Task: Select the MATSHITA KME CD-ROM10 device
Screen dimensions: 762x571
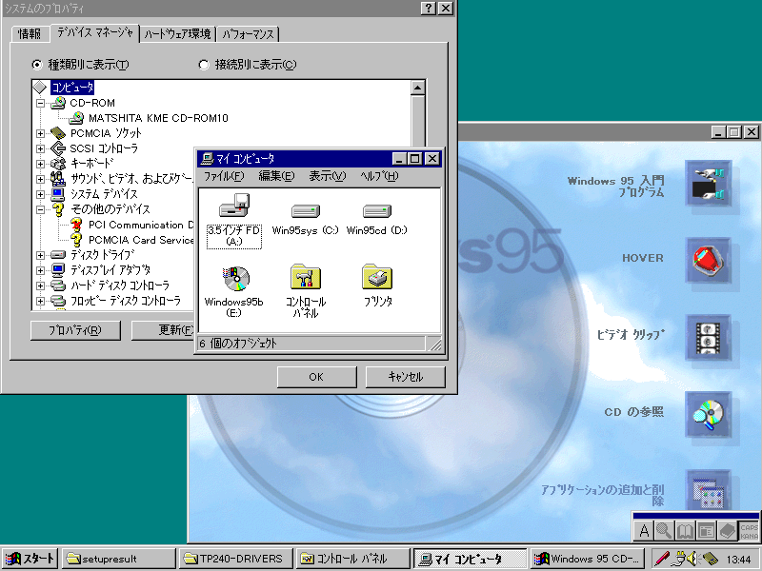Action: [158, 118]
